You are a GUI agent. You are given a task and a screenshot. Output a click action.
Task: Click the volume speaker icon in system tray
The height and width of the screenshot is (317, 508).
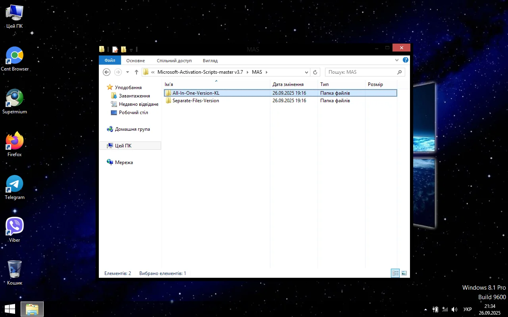pyautogui.click(x=454, y=309)
